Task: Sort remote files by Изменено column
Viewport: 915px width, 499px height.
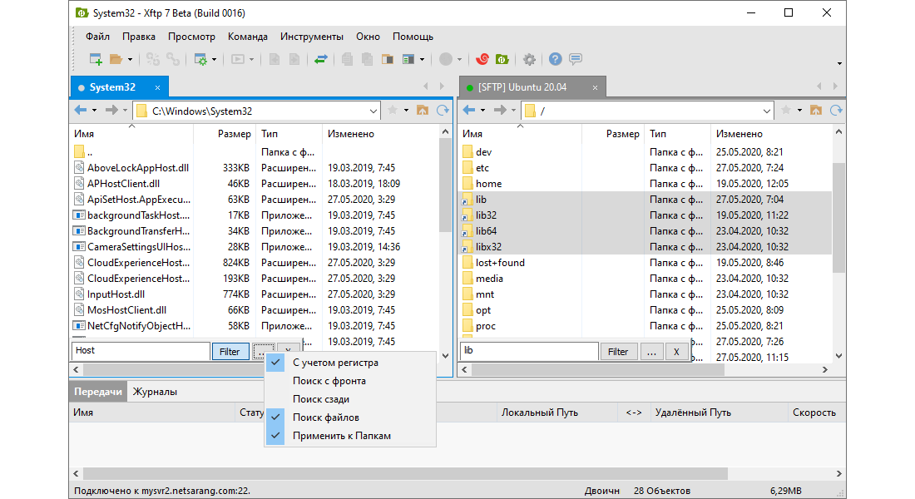Action: [x=771, y=134]
